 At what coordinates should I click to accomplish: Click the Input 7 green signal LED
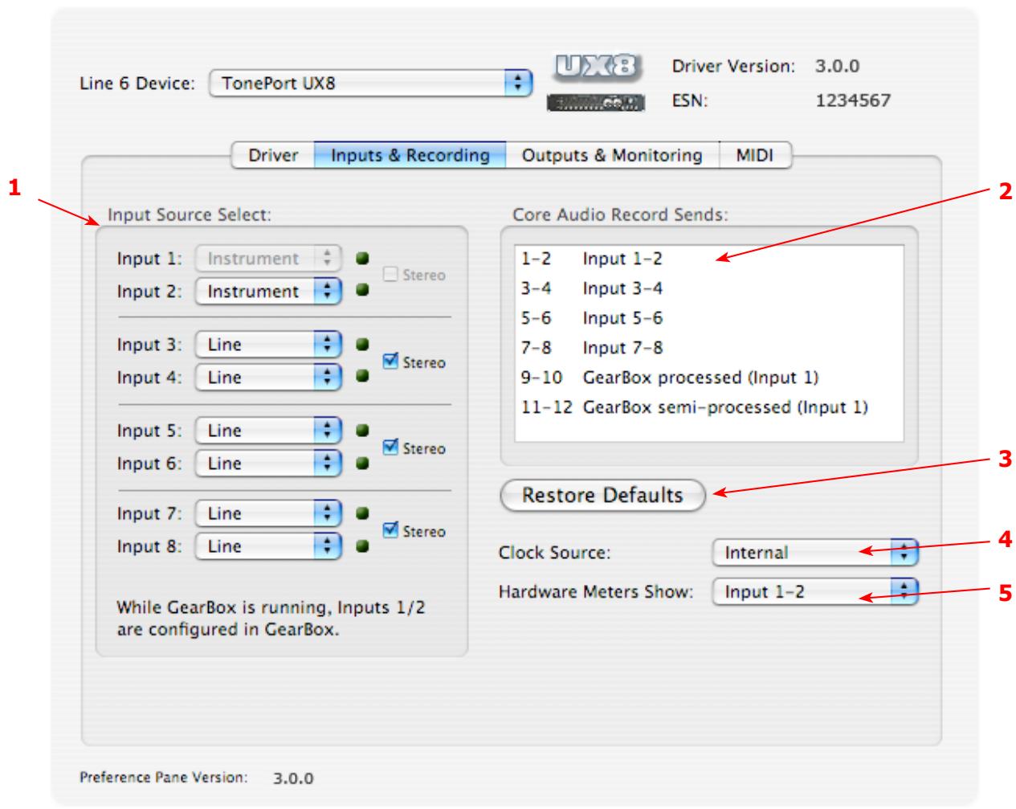[361, 513]
